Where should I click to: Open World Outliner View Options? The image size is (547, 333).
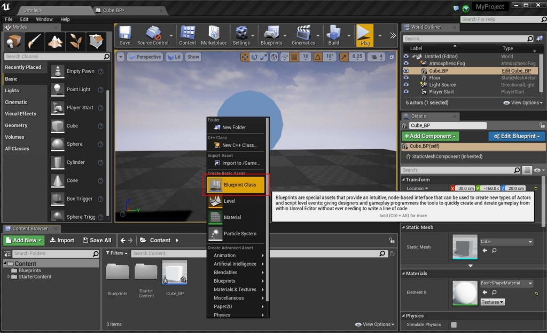(x=523, y=103)
